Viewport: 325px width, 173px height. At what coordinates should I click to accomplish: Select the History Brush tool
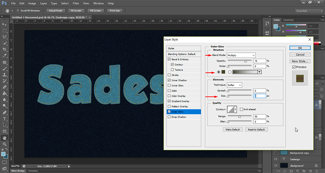(x=4, y=81)
